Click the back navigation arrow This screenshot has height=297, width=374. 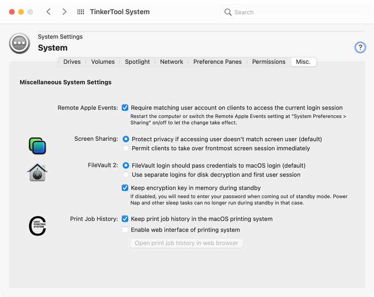coord(48,12)
